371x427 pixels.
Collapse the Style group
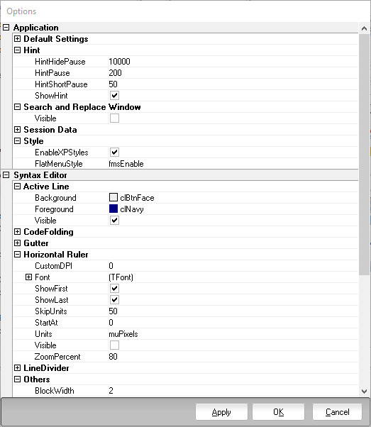pos(17,141)
